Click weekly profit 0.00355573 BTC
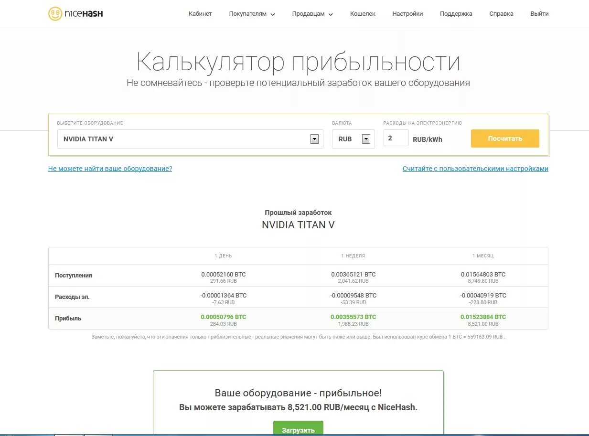 [353, 317]
